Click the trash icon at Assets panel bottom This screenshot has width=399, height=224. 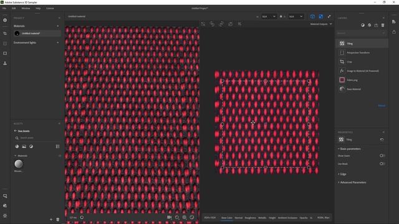tap(58, 220)
